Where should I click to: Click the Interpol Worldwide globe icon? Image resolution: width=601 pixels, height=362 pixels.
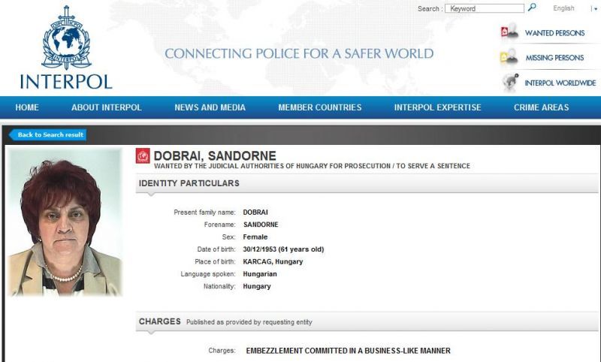[511, 83]
